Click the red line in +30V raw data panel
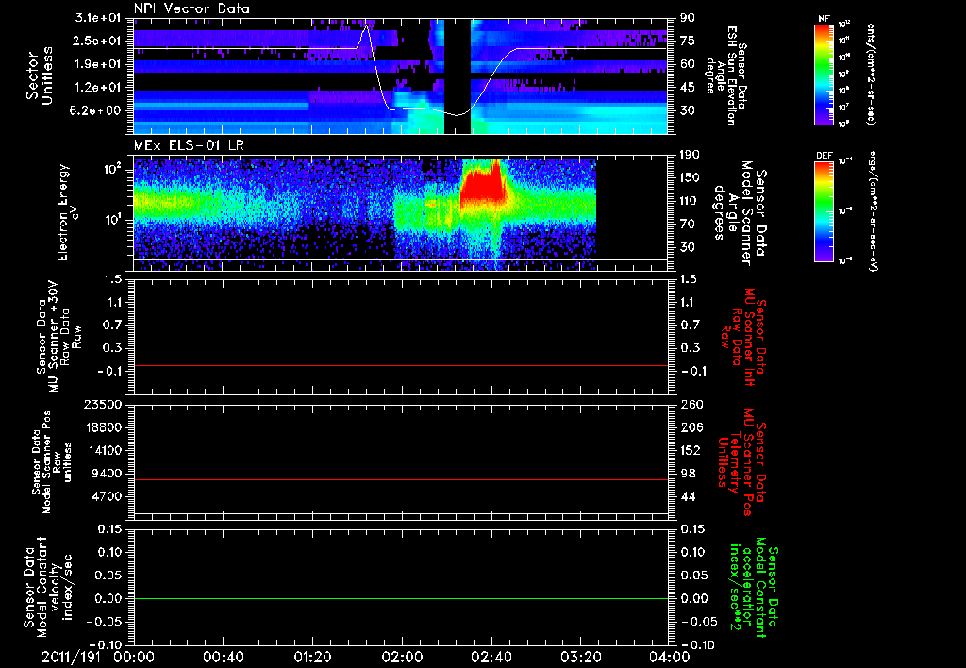Viewport: 966px width, 668px height. 401,365
